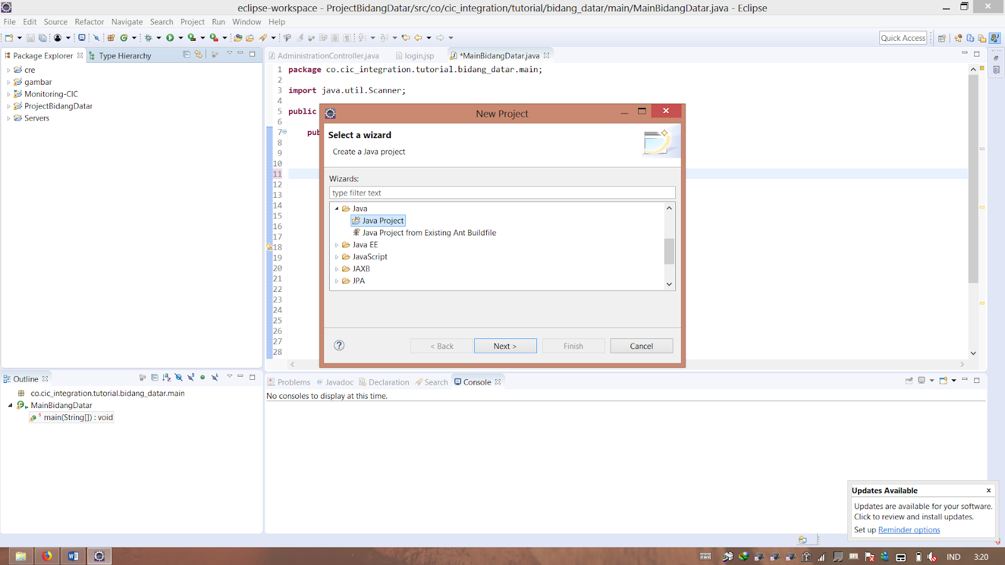
Task: Toggle Hide Static Fields in Outline toolbar
Action: tap(191, 377)
